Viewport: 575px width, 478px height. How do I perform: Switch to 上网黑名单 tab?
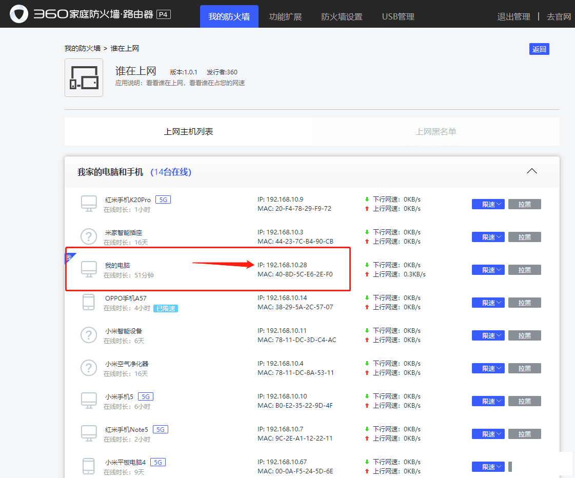point(436,132)
